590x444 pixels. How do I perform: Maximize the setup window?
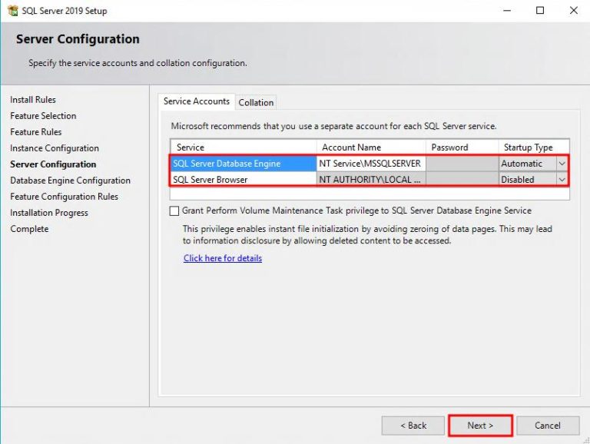tap(540, 11)
